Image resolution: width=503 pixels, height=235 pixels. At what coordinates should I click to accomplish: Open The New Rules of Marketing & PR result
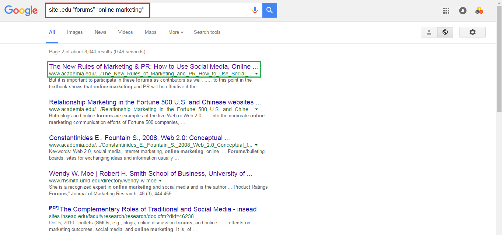click(x=153, y=67)
